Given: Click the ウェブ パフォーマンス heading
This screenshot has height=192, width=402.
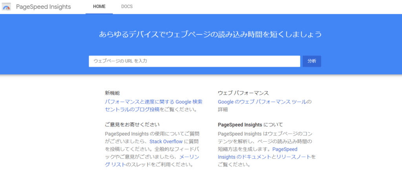Looking at the screenshot, I should 243,93.
